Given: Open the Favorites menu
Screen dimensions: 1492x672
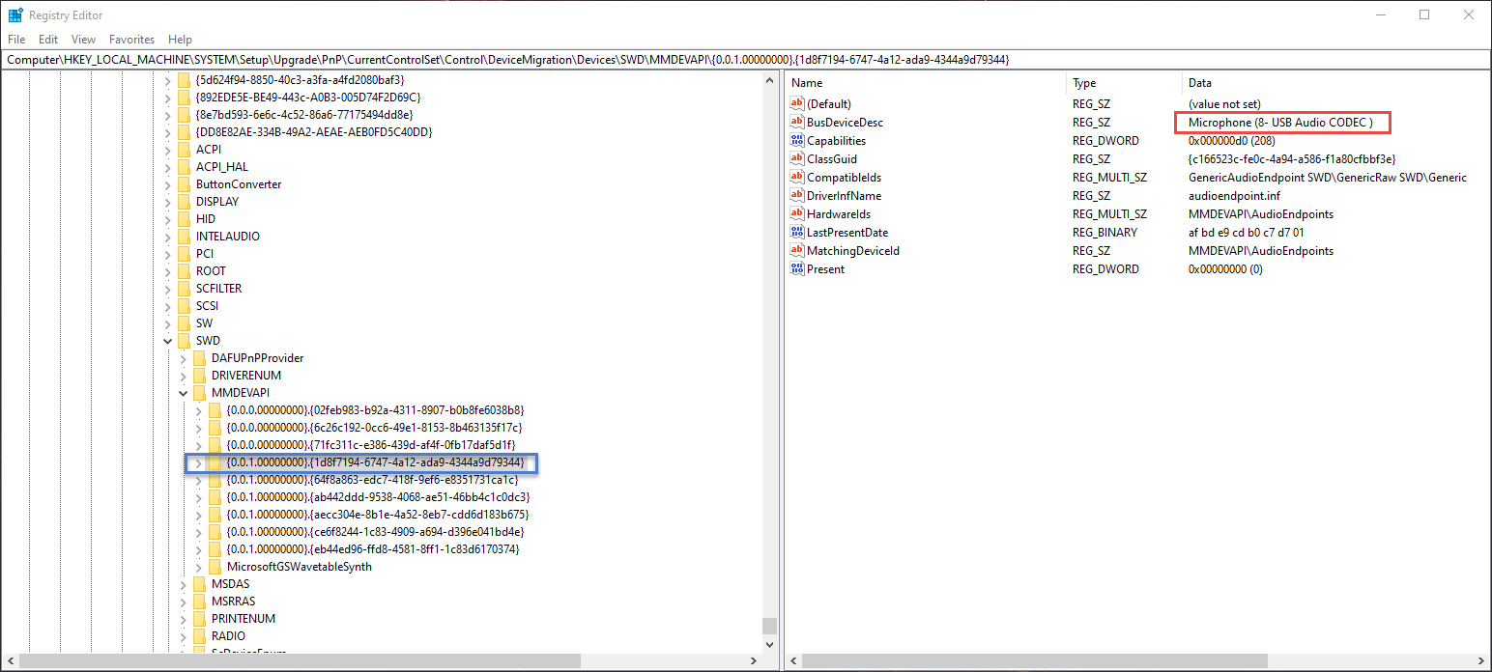Looking at the screenshot, I should (131, 40).
